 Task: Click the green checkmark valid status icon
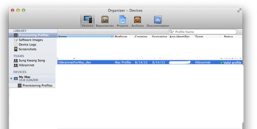click(x=221, y=63)
